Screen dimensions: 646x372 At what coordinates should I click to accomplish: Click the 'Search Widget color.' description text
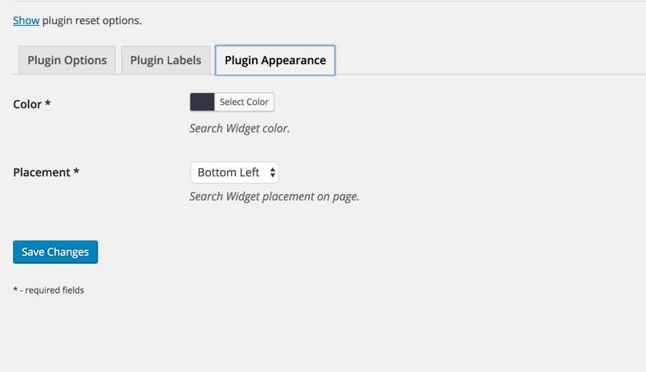click(239, 128)
